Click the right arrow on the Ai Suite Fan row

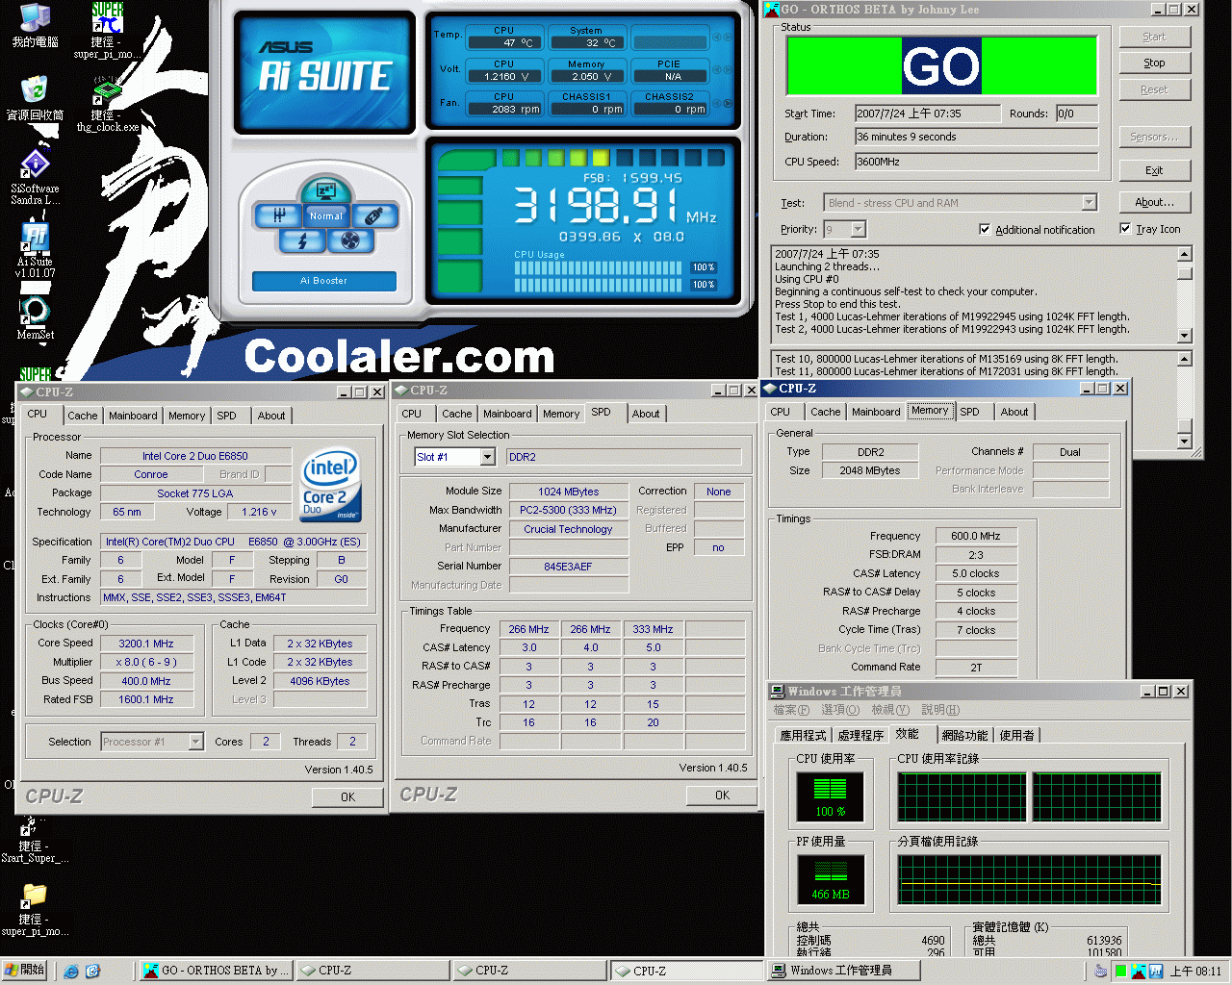729,103
